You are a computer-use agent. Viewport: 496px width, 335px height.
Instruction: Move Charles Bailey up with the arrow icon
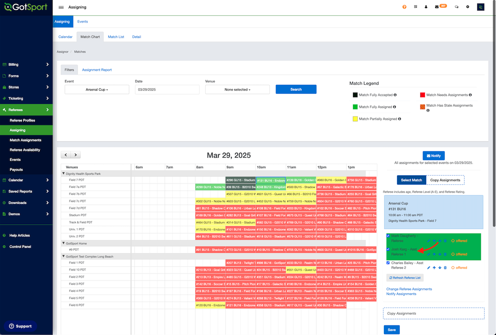[434, 268]
